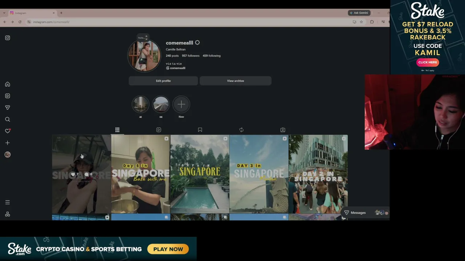465x261 pixels.
Task: Switch to the Reposts tab
Action: coord(241,130)
